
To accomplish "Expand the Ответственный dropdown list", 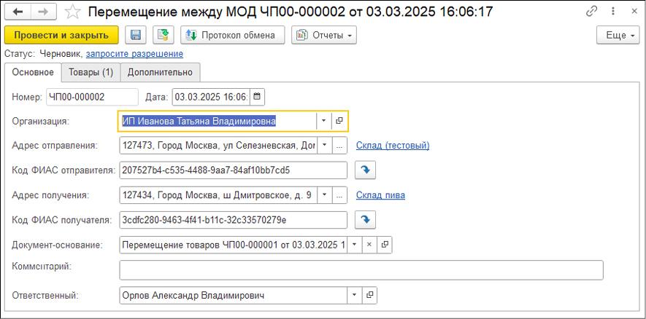I will click(x=354, y=295).
